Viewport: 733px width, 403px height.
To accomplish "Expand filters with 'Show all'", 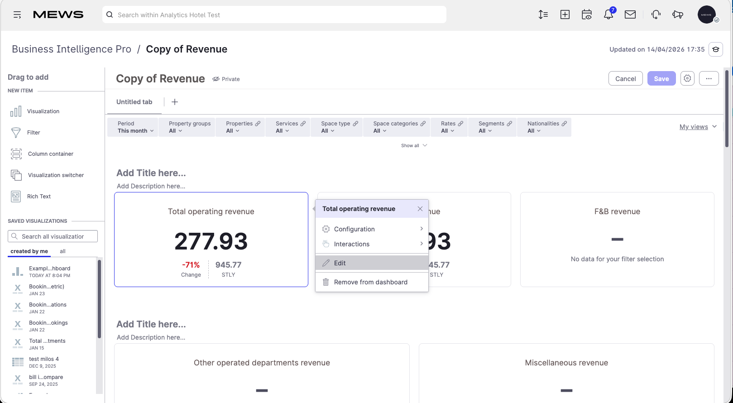I will point(414,145).
